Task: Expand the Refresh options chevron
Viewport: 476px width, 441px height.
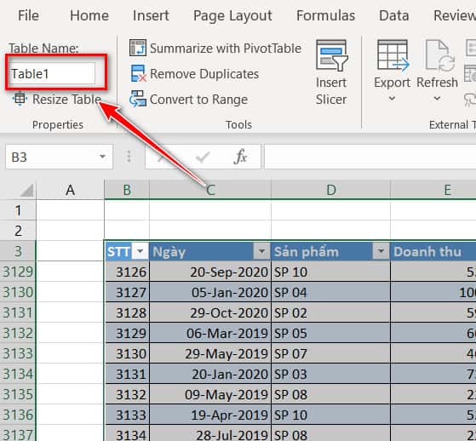Action: [437, 99]
